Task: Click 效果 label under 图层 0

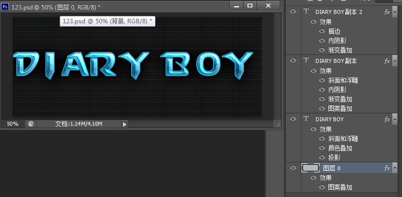Action: 325,178
